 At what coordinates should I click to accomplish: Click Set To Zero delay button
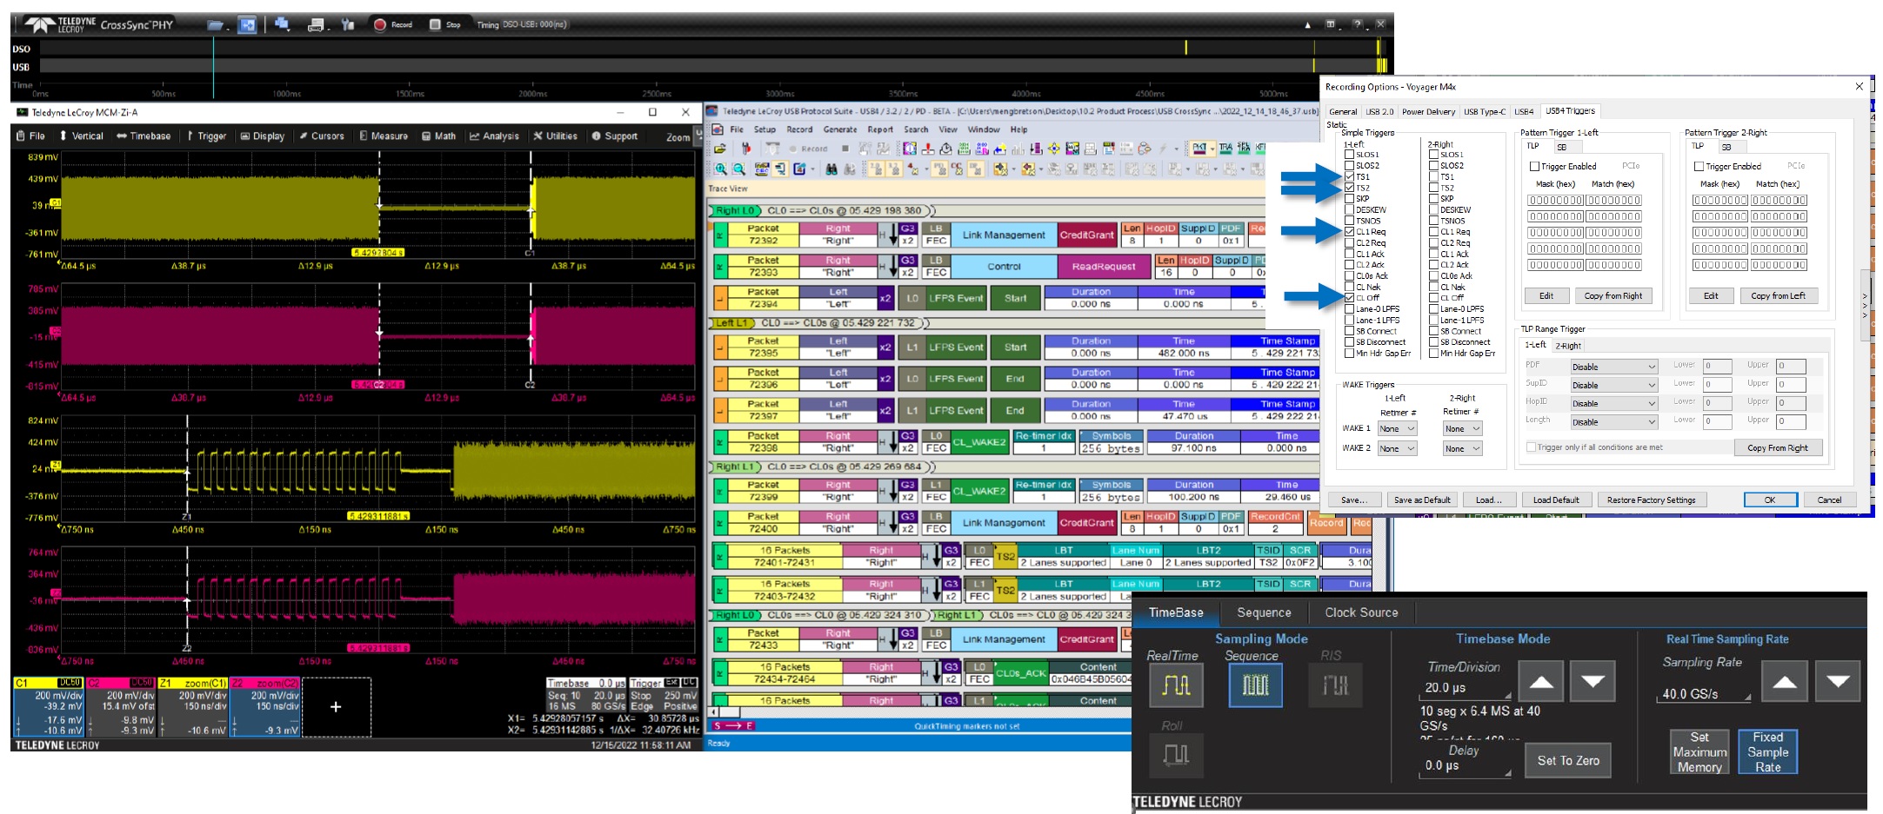1568,760
